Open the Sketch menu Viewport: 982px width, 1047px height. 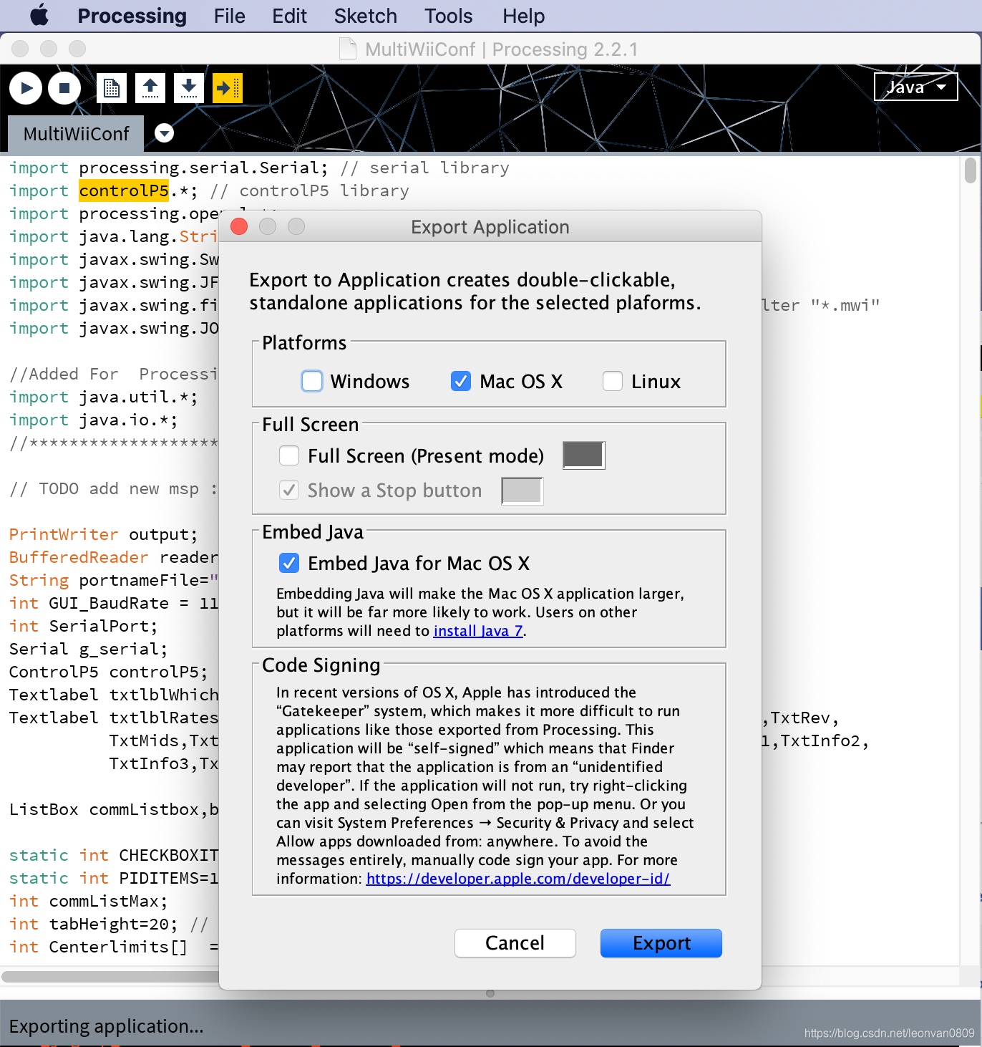pos(365,16)
